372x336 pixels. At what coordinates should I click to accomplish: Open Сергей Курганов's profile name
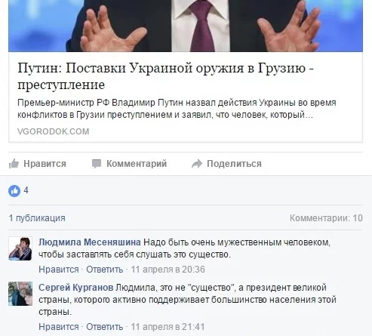(76, 288)
